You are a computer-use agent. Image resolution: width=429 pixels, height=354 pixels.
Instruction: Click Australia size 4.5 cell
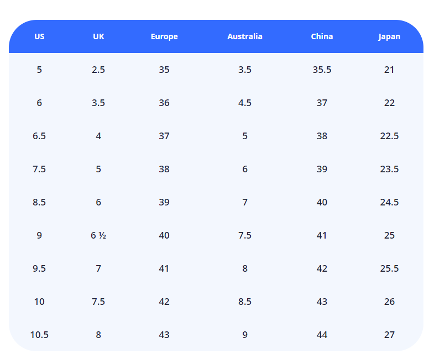point(245,103)
